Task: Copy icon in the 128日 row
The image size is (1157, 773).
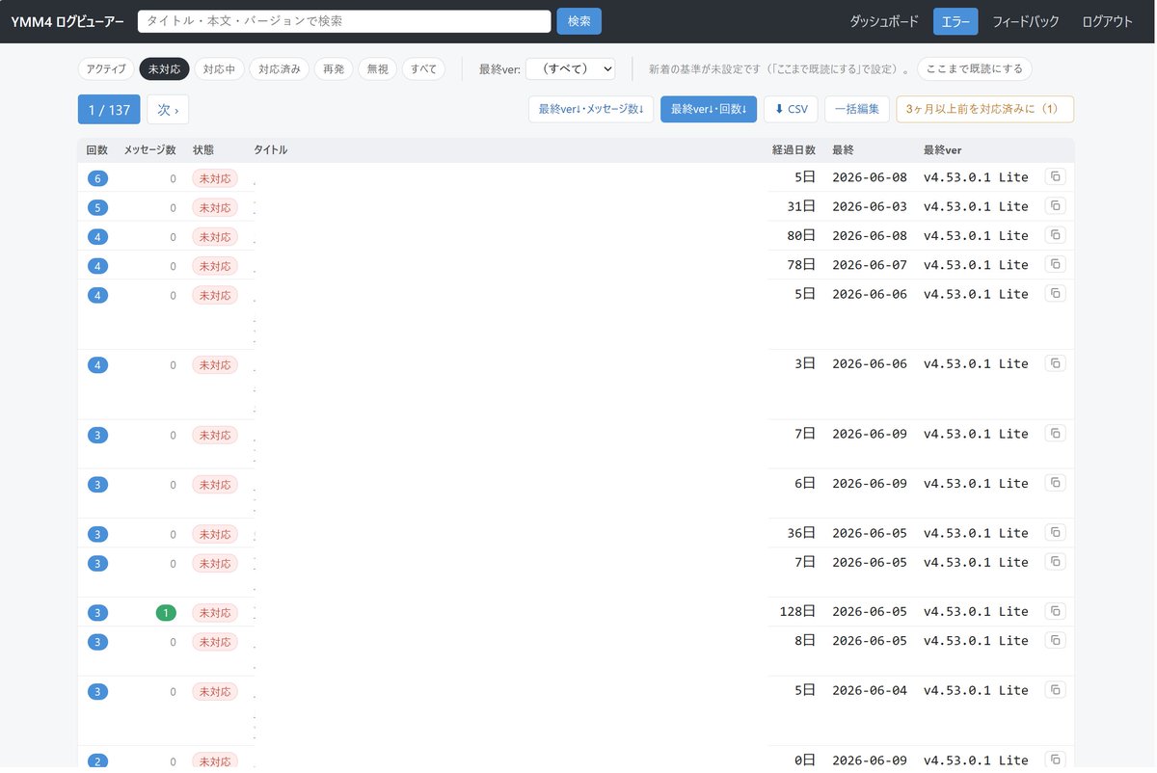Action: pos(1056,611)
